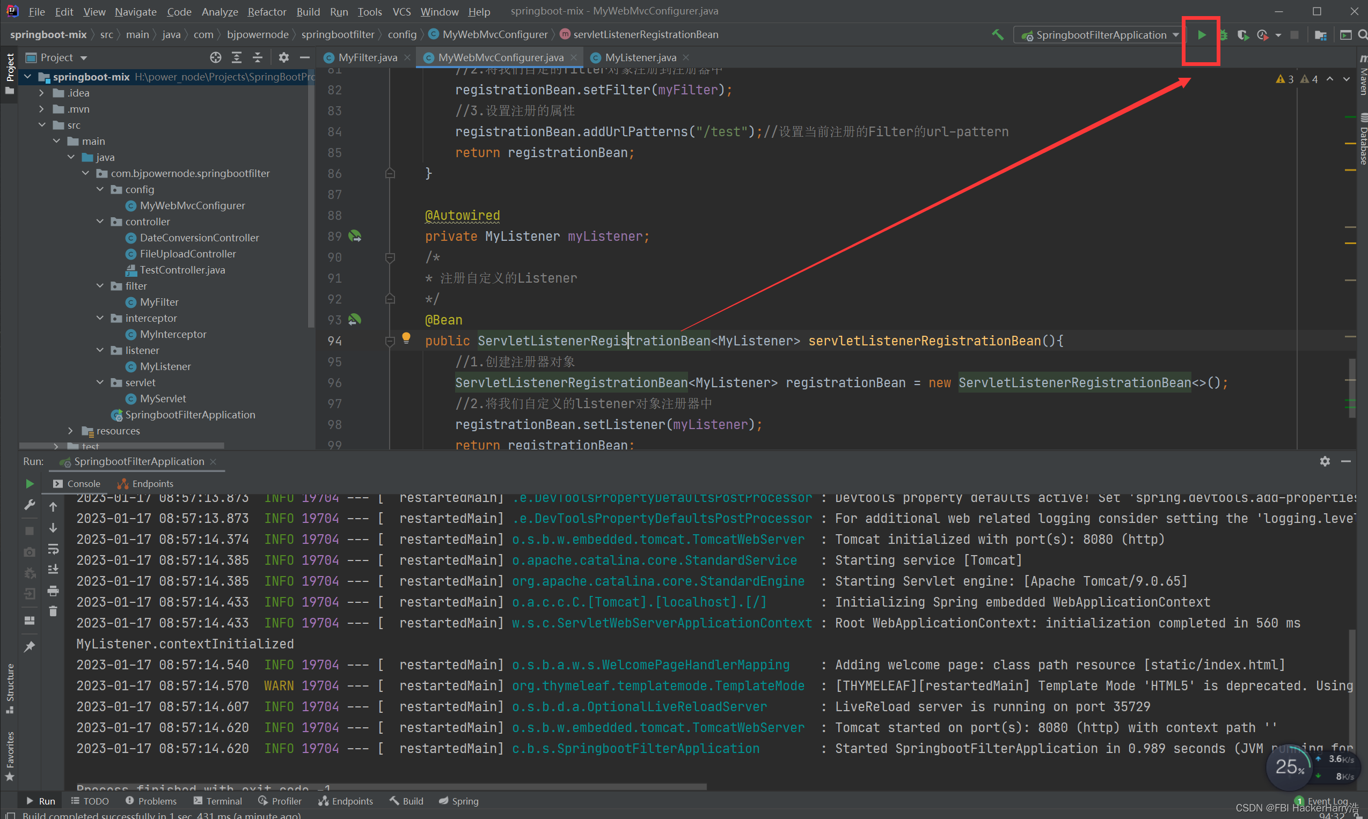Hide the Project panel via minus icon
Image resolution: width=1368 pixels, height=819 pixels.
(304, 57)
